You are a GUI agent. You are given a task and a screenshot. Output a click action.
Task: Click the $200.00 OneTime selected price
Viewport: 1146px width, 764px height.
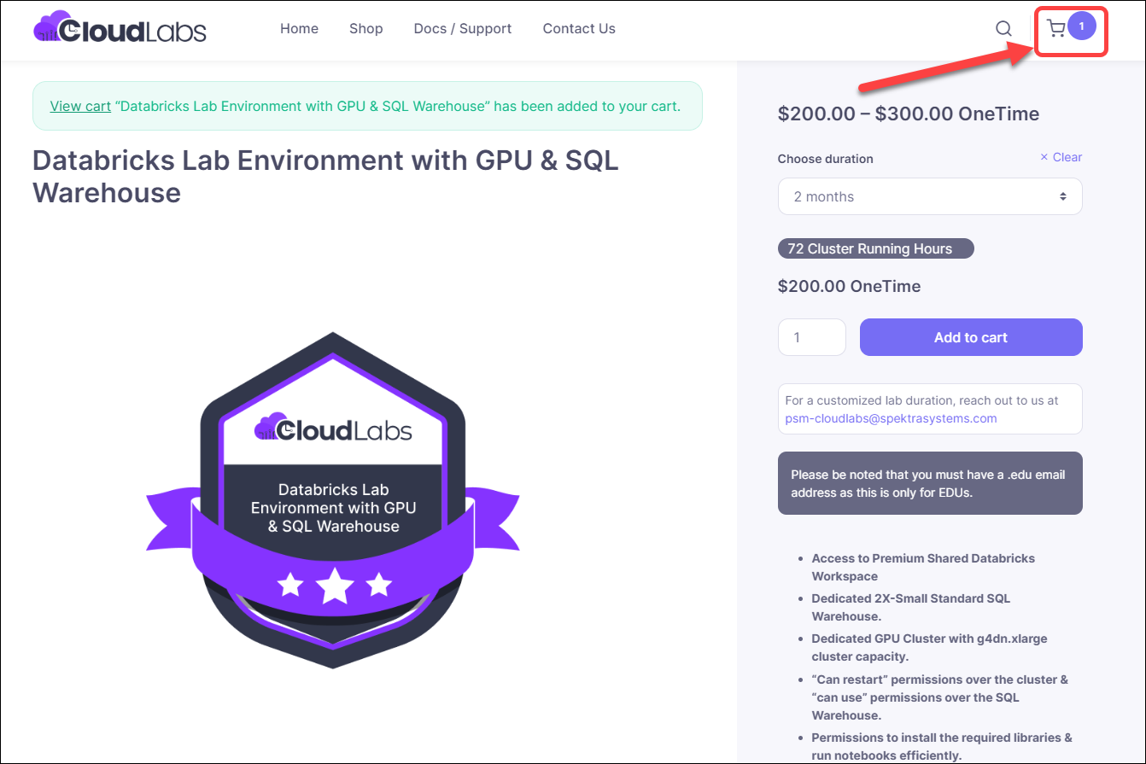(849, 286)
